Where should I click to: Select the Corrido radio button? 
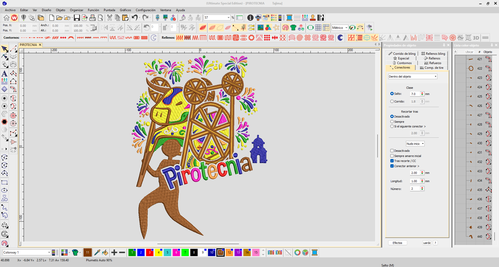tap(392, 101)
